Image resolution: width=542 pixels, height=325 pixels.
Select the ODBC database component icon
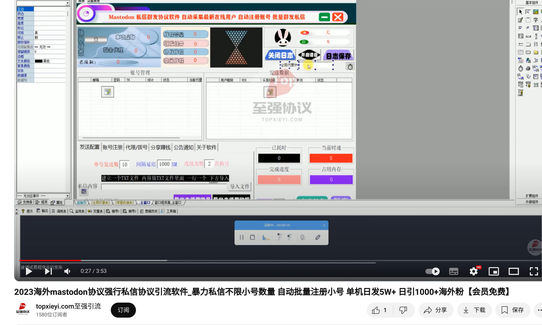pyautogui.click(x=520, y=93)
